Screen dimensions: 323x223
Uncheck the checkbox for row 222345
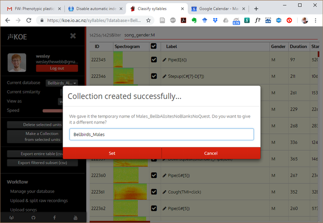153,60
